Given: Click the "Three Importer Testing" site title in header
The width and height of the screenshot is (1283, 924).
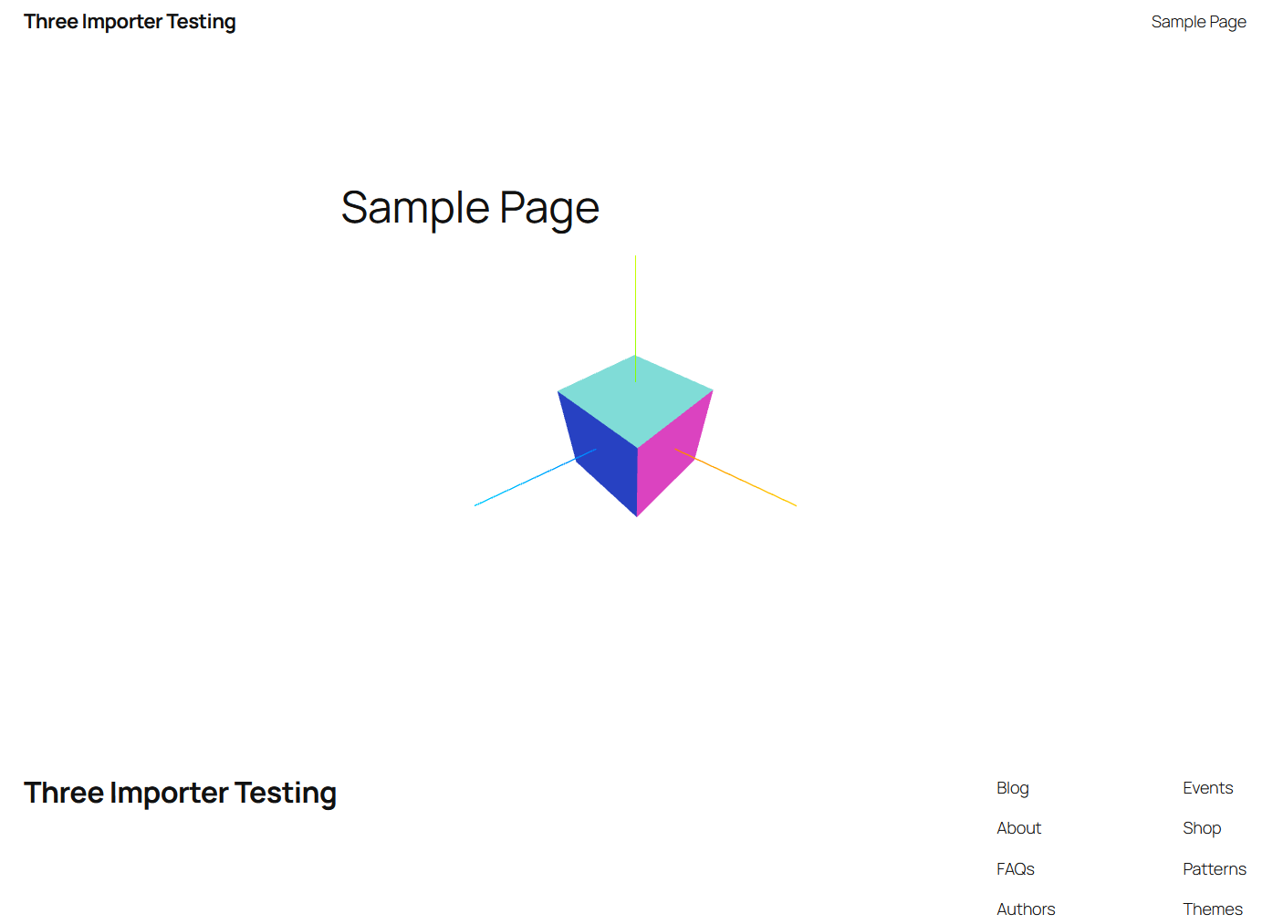Looking at the screenshot, I should tap(129, 21).
